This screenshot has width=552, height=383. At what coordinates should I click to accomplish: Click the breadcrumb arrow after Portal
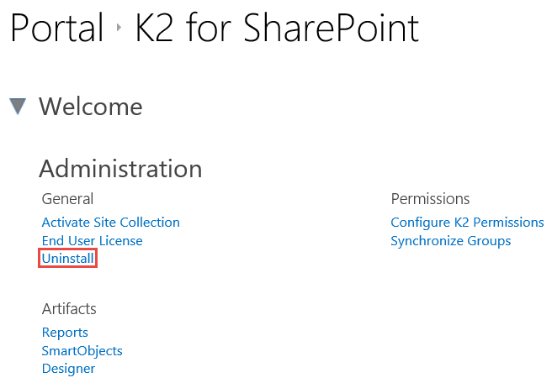tap(119, 31)
